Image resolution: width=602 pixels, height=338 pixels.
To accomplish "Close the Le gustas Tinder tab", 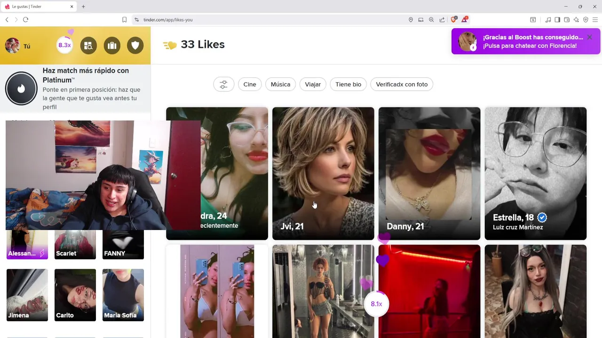I will (71, 7).
